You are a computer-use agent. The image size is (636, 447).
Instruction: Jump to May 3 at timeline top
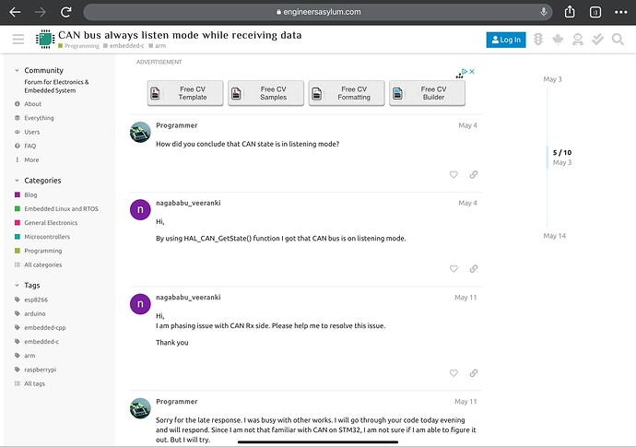[552, 79]
